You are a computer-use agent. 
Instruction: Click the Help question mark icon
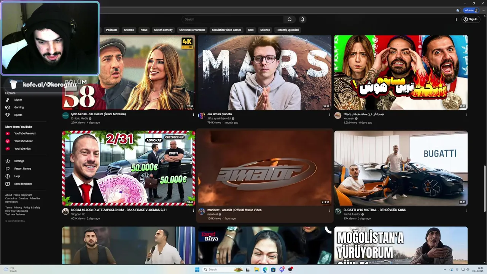[x=8, y=176]
